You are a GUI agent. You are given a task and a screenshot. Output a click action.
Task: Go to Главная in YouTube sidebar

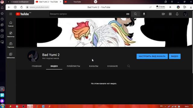click(x=11, y=24)
